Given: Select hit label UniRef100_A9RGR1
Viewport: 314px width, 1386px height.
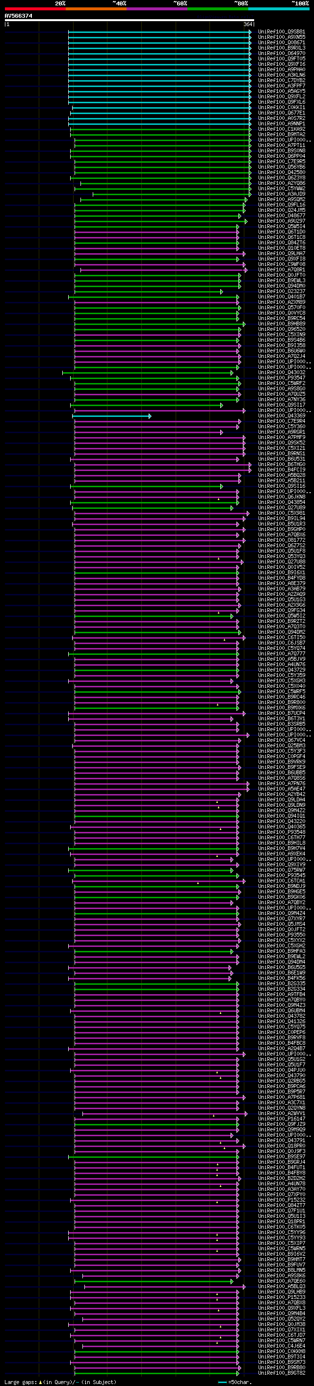Looking at the screenshot, I should click(x=282, y=432).
